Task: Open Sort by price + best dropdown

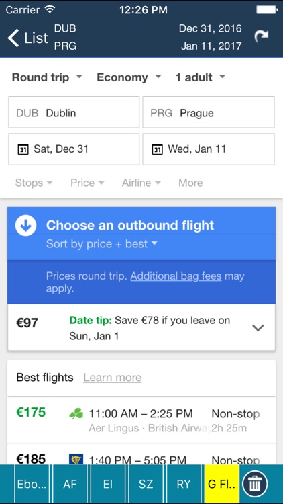Action: coord(102,244)
